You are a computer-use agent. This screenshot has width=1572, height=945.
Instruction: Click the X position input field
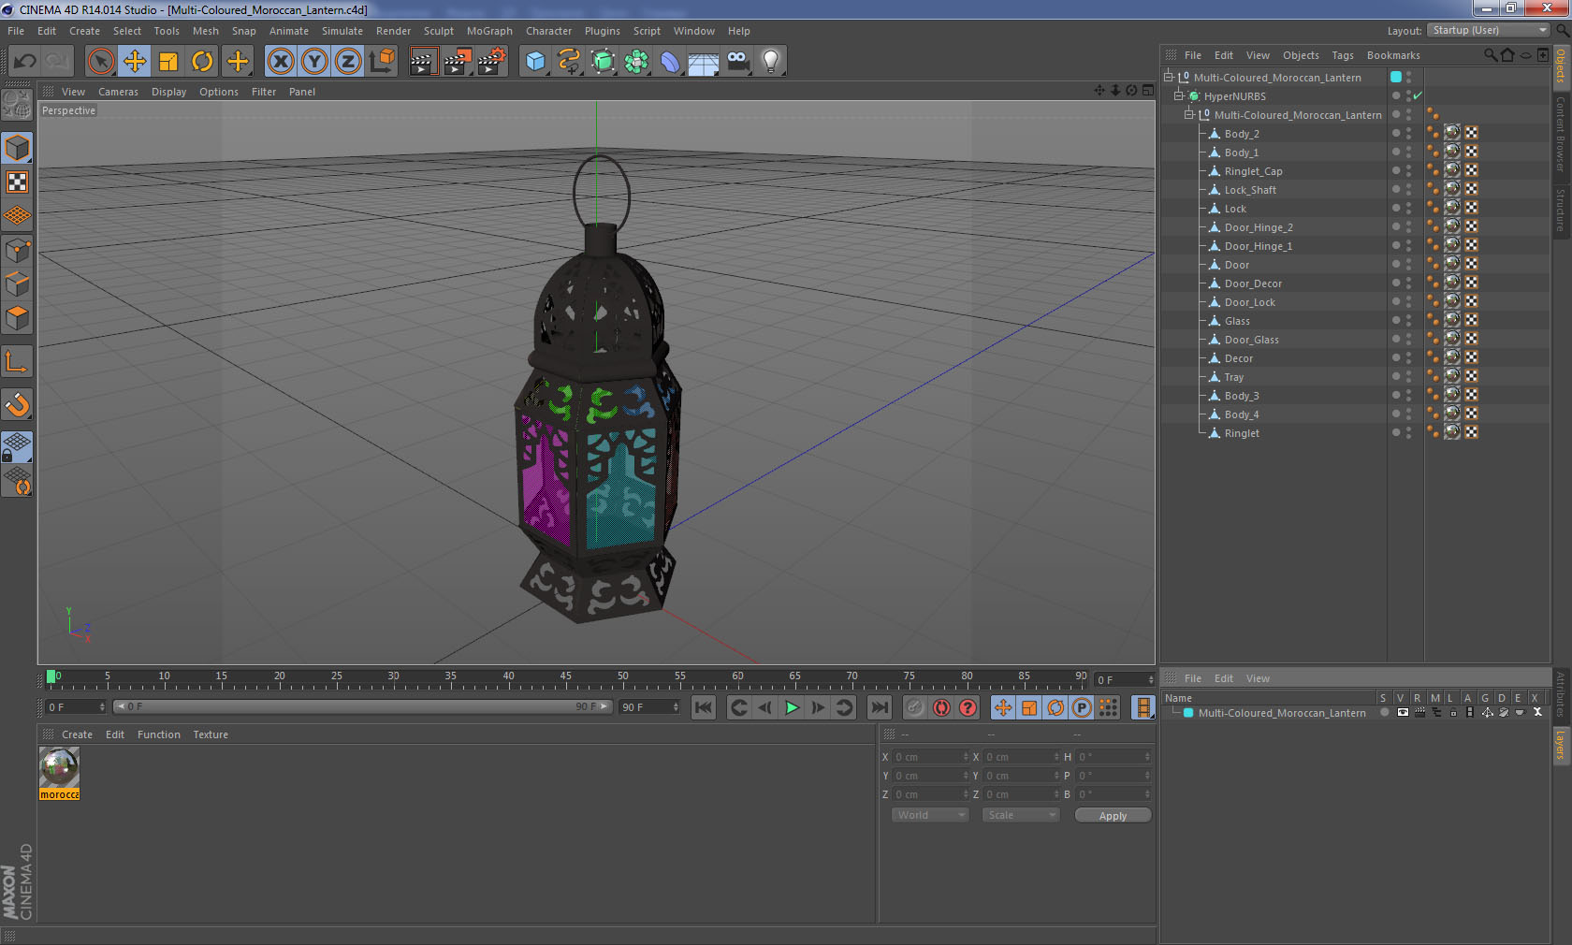[930, 757]
